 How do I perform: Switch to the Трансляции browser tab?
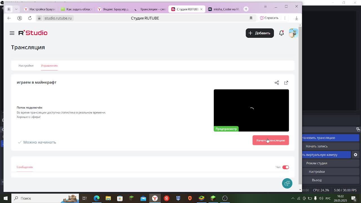click(150, 9)
